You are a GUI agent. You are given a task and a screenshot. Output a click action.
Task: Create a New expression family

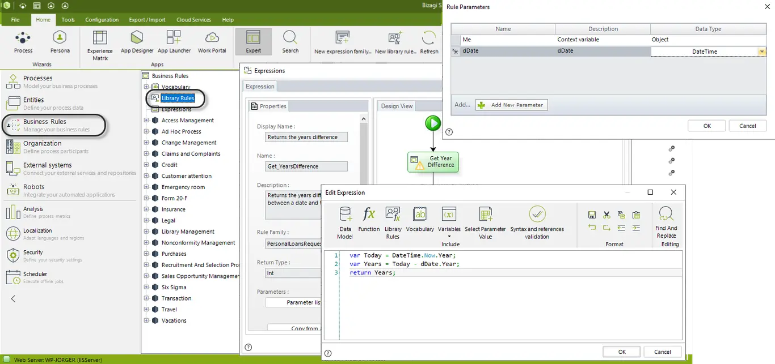343,43
